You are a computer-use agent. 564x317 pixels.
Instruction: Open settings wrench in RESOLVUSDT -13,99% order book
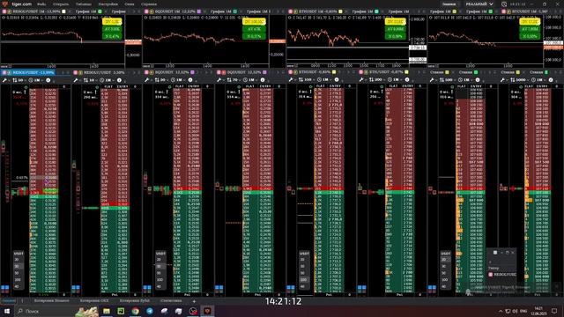(x=4, y=80)
